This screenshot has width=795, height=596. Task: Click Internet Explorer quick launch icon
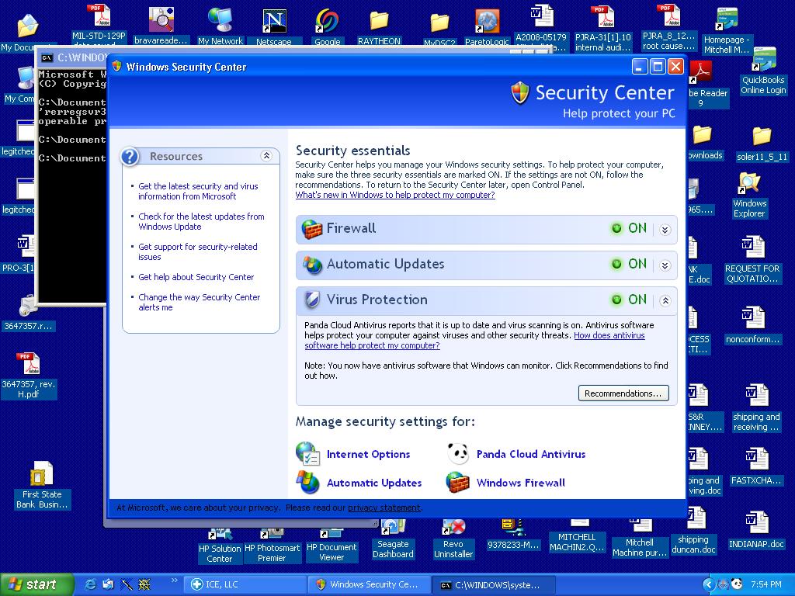coord(90,584)
